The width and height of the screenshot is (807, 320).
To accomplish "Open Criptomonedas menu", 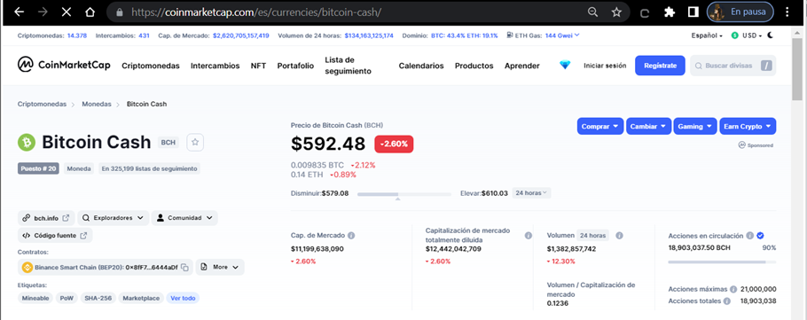I will [151, 66].
